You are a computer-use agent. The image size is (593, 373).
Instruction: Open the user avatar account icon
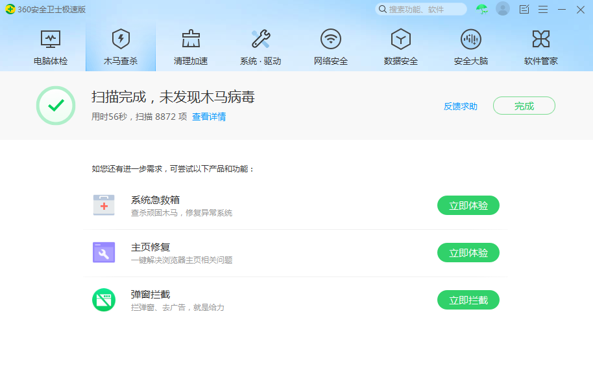(503, 8)
